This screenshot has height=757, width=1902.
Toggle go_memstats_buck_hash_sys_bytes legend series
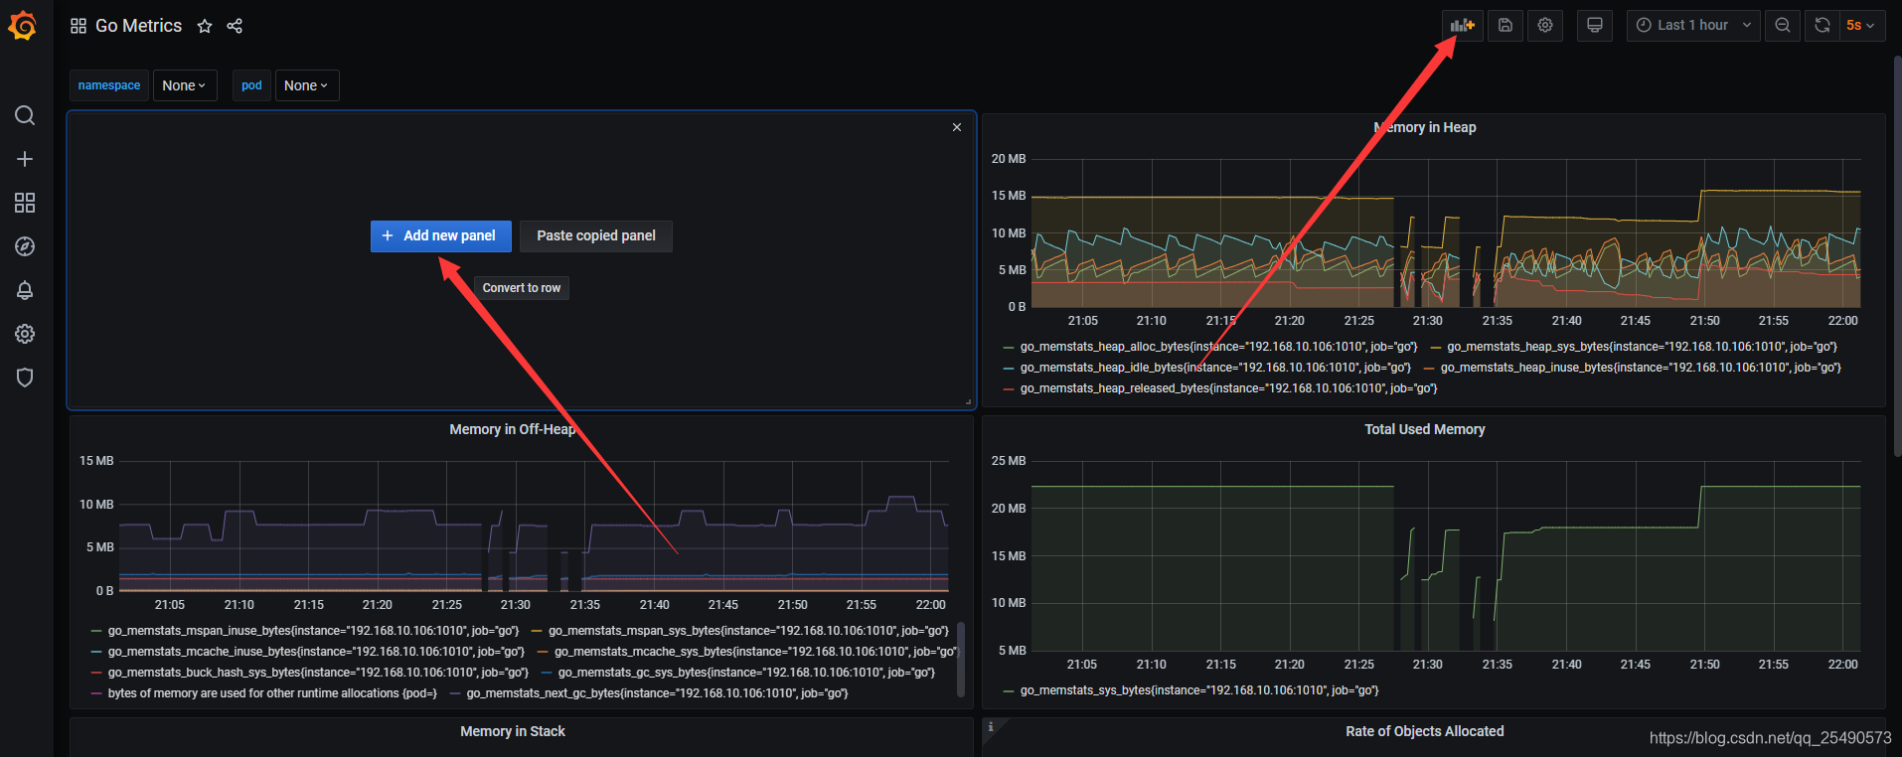click(318, 673)
